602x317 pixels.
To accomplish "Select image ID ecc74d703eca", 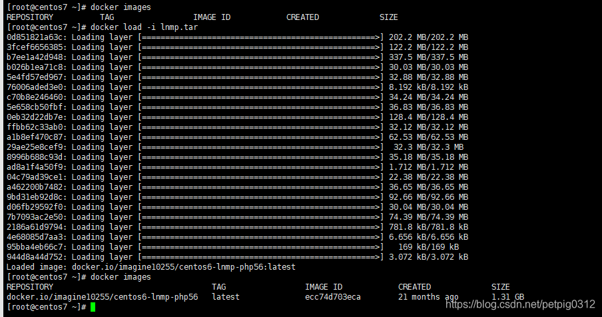I will (x=332, y=296).
